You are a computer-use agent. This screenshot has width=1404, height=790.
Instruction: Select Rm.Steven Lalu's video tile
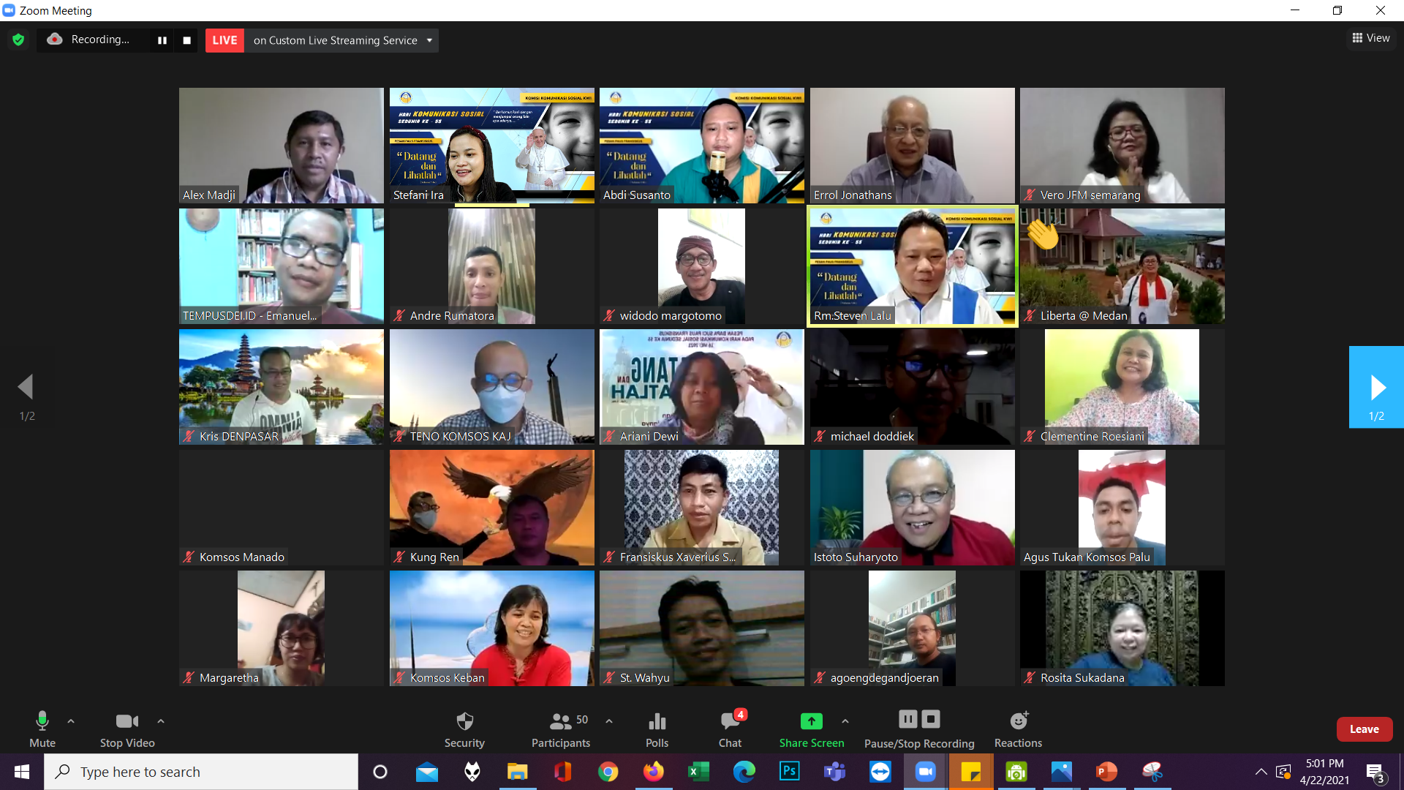[912, 266]
